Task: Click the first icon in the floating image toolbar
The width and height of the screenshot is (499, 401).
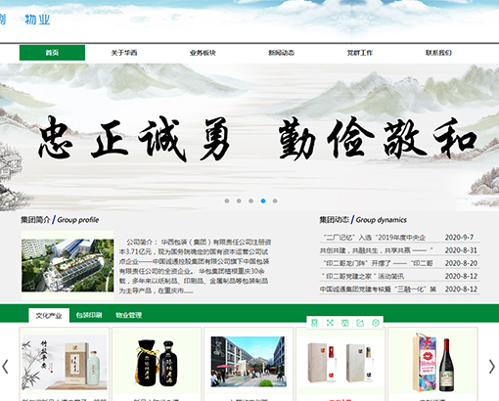Action: 314,323
